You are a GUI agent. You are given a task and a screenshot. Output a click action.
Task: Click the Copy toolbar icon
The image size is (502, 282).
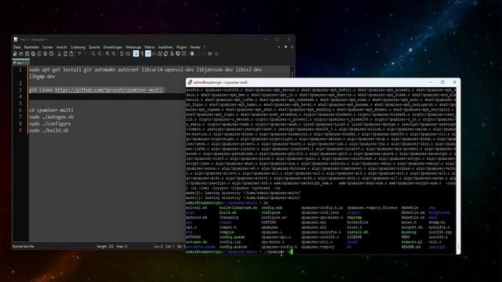pos(65,54)
